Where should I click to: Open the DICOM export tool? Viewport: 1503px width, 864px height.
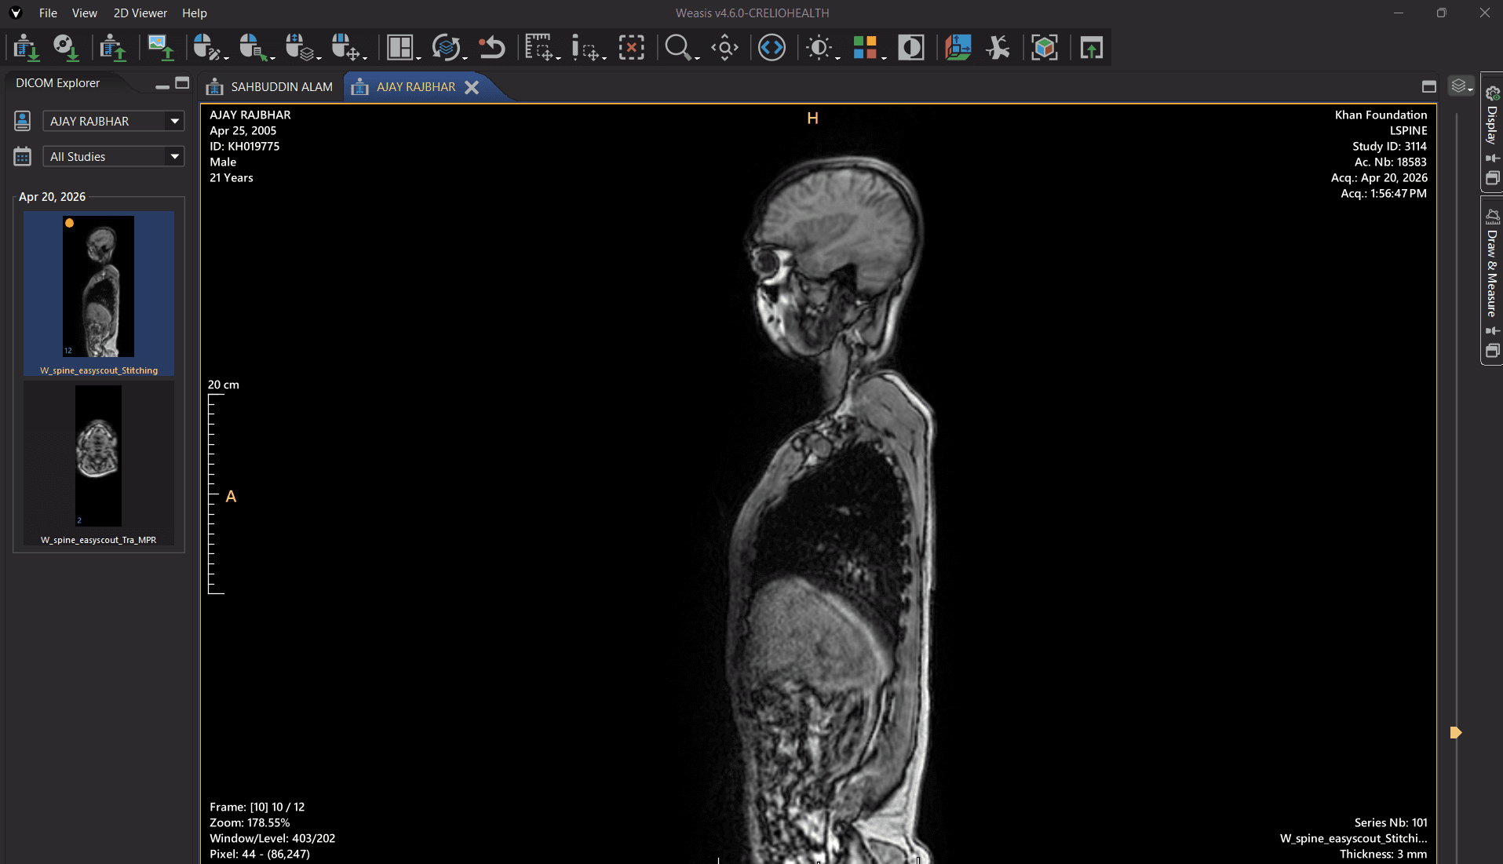(x=113, y=48)
